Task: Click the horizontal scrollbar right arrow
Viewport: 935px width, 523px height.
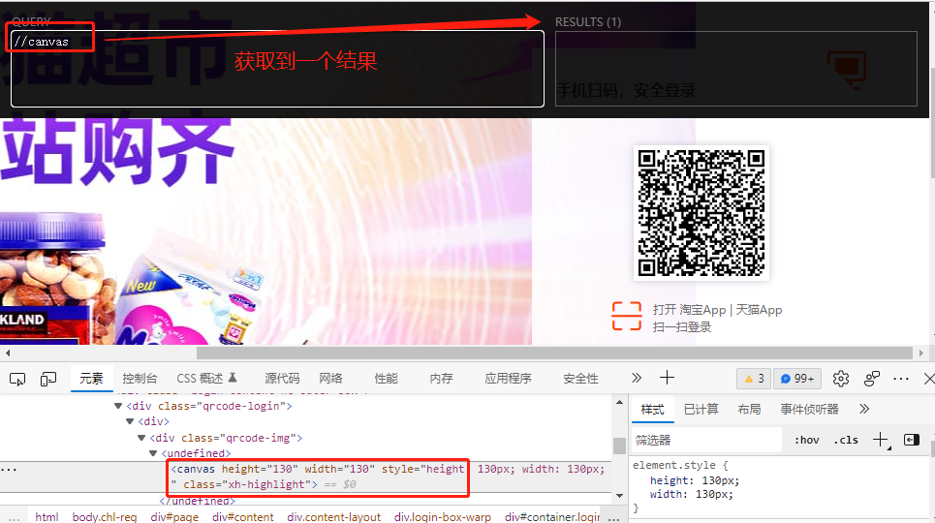Action: (x=921, y=354)
